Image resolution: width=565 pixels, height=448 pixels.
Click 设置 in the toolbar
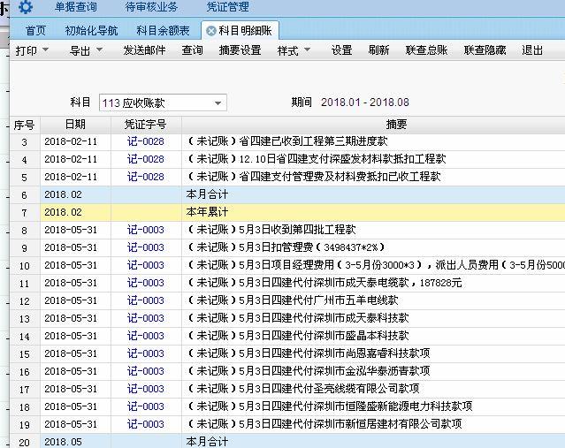pyautogui.click(x=341, y=50)
